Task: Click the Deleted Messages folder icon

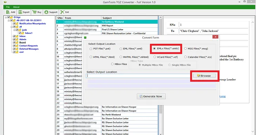Action: point(17,49)
